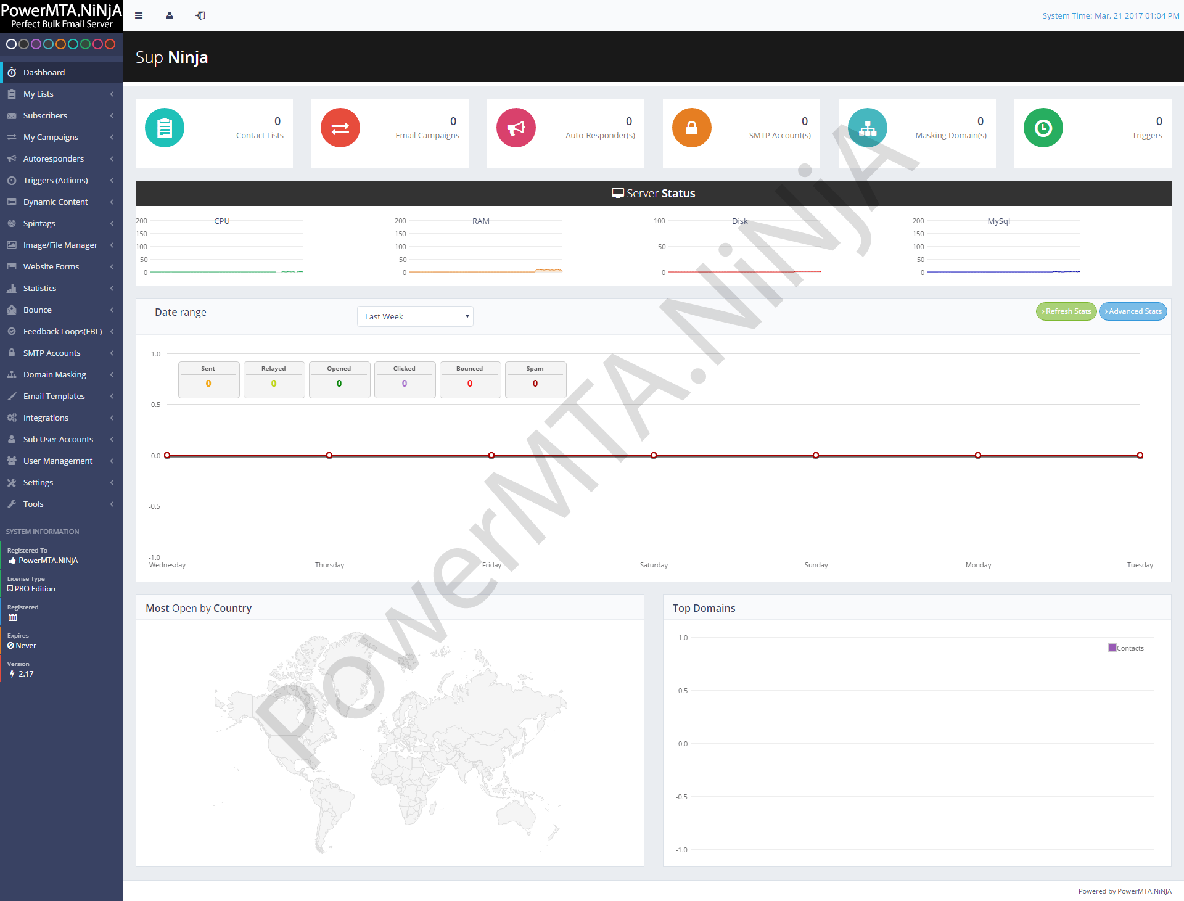Click the System Time text
Image resolution: width=1184 pixels, height=901 pixels.
point(1111,15)
